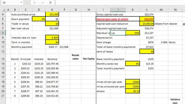Click the Cancel X icon in formula bar

pyautogui.click(x=34, y=3)
